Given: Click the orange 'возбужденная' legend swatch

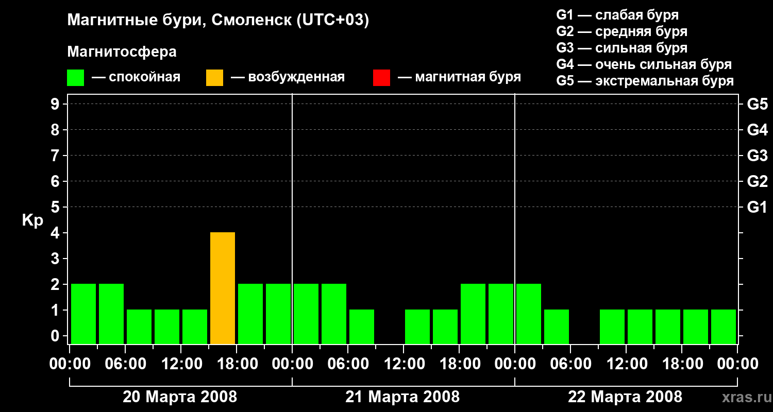Looking at the screenshot, I should (215, 78).
